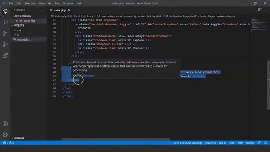Image resolution: width=270 pixels, height=152 pixels.
Task: Click Ln 39, Col 1 status entry
Action: point(187,143)
